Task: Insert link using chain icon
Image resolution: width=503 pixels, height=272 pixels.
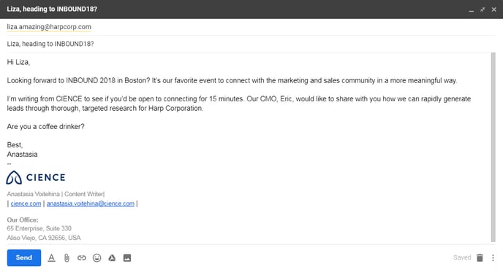Action: coord(81,257)
